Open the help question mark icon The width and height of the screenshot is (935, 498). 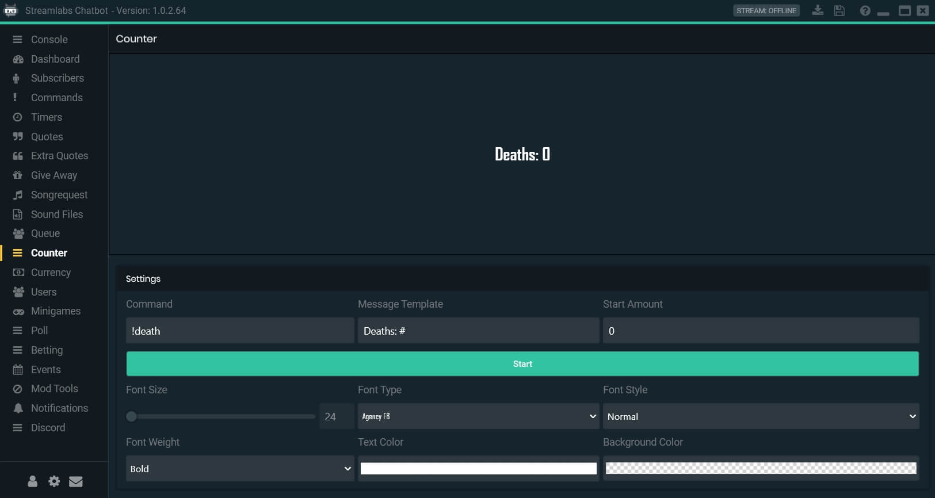pos(865,10)
